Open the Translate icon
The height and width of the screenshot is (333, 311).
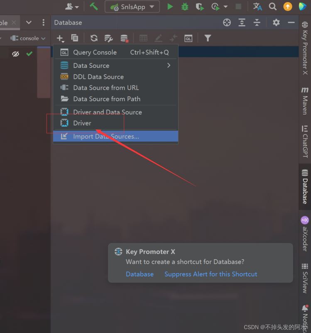tap(257, 7)
